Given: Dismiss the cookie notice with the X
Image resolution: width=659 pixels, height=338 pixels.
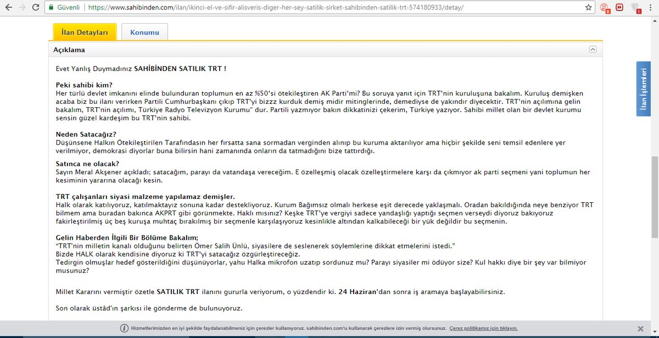Looking at the screenshot, I should click(640, 328).
